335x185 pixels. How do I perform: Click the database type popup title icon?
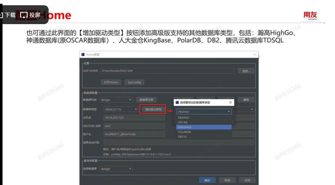coord(177,102)
